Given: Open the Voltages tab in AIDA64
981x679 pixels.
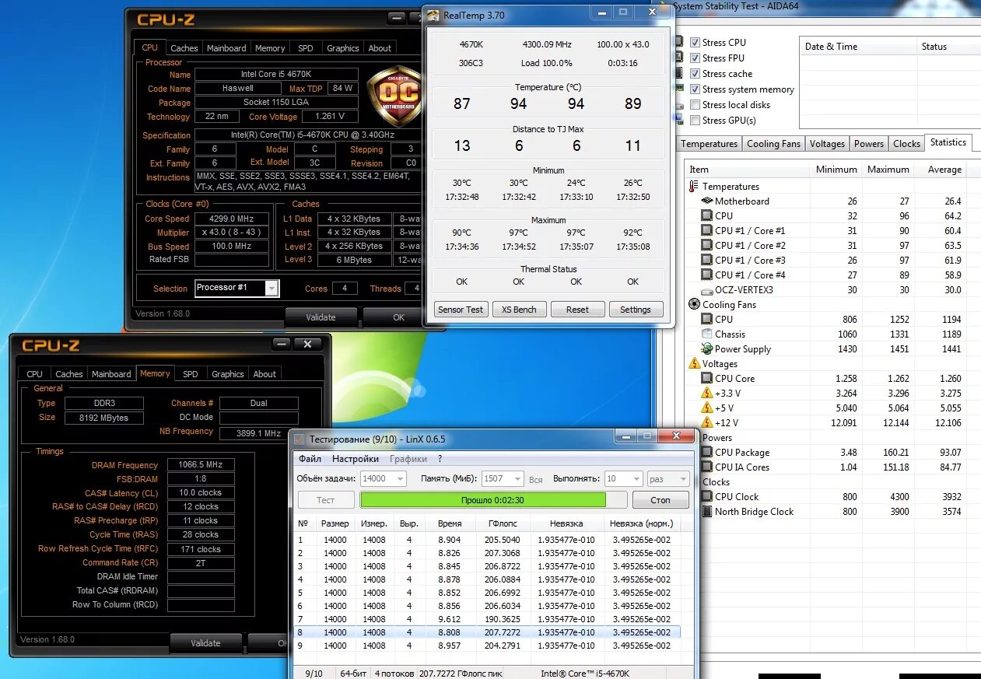Looking at the screenshot, I should [827, 144].
